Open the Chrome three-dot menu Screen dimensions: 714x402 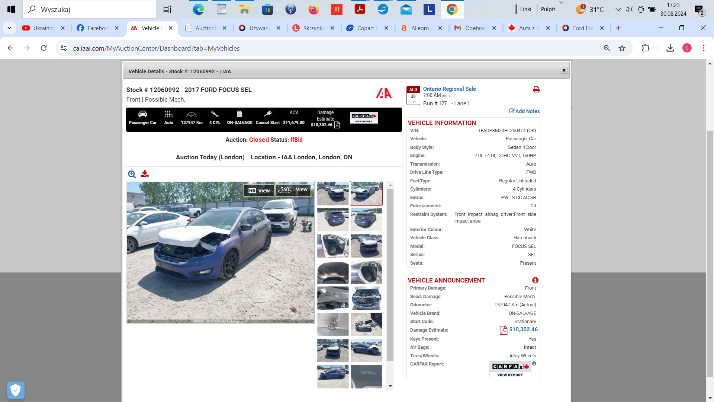[x=704, y=48]
